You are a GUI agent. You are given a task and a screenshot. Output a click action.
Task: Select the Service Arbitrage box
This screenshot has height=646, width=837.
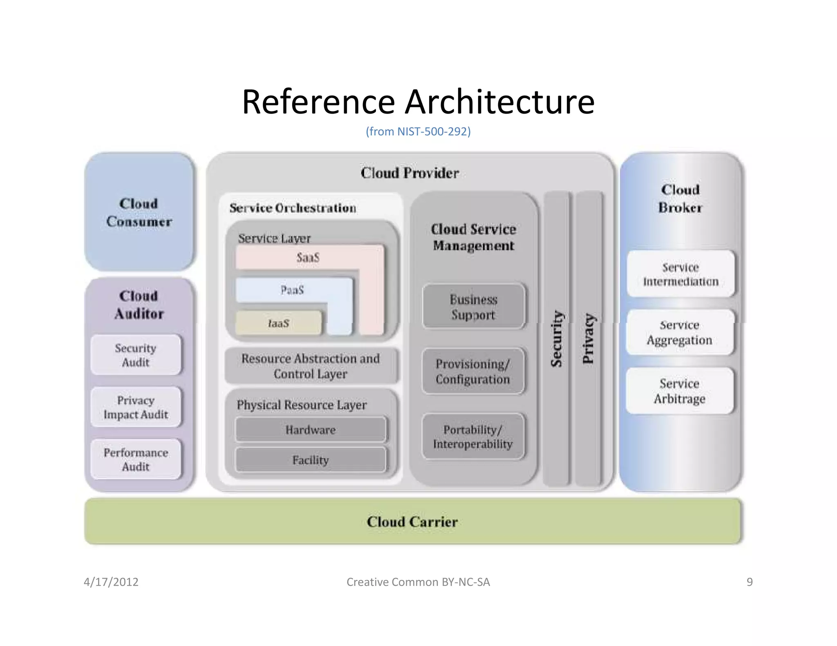click(x=679, y=391)
